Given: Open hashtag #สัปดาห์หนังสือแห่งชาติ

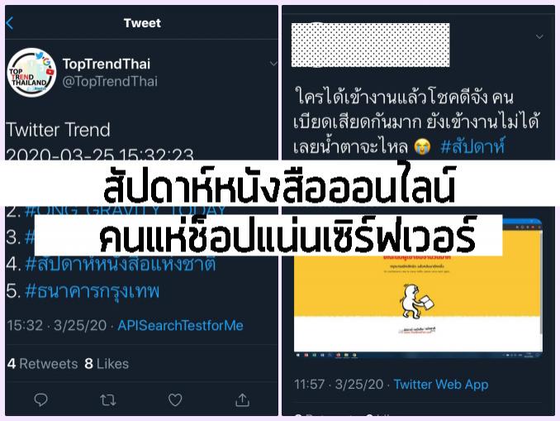Looking at the screenshot, I should pos(121,265).
